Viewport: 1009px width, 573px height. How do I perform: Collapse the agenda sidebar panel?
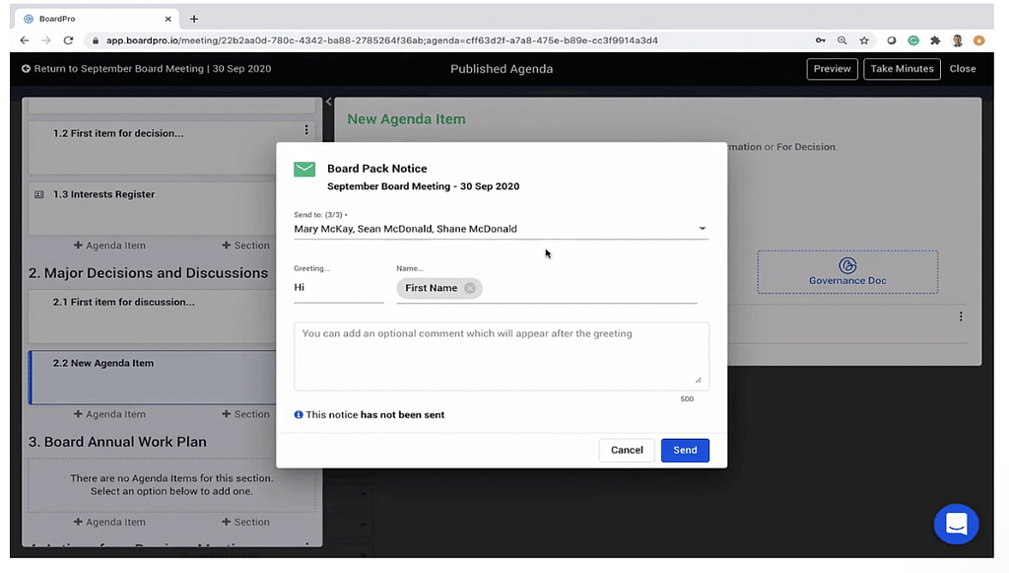tap(328, 102)
